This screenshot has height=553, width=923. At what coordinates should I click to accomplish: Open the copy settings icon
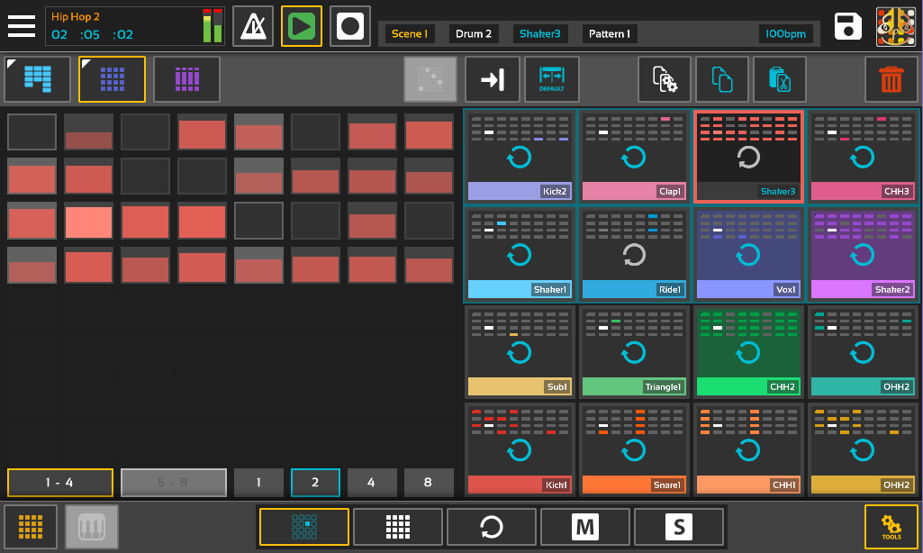(665, 79)
